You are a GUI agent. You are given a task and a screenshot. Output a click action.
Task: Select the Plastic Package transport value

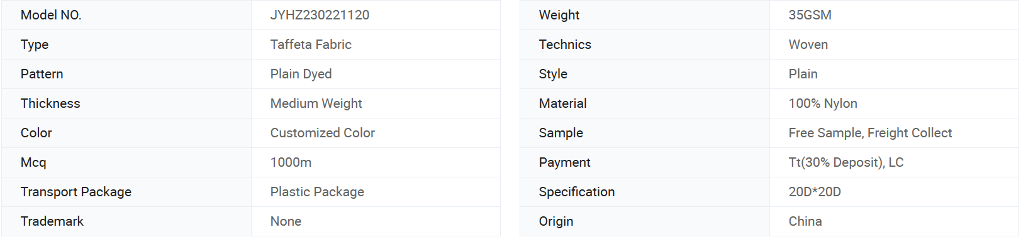coord(317,192)
